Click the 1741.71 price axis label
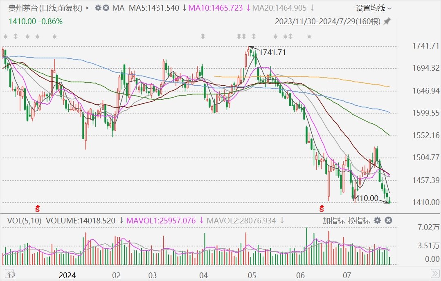 (x=425, y=46)
